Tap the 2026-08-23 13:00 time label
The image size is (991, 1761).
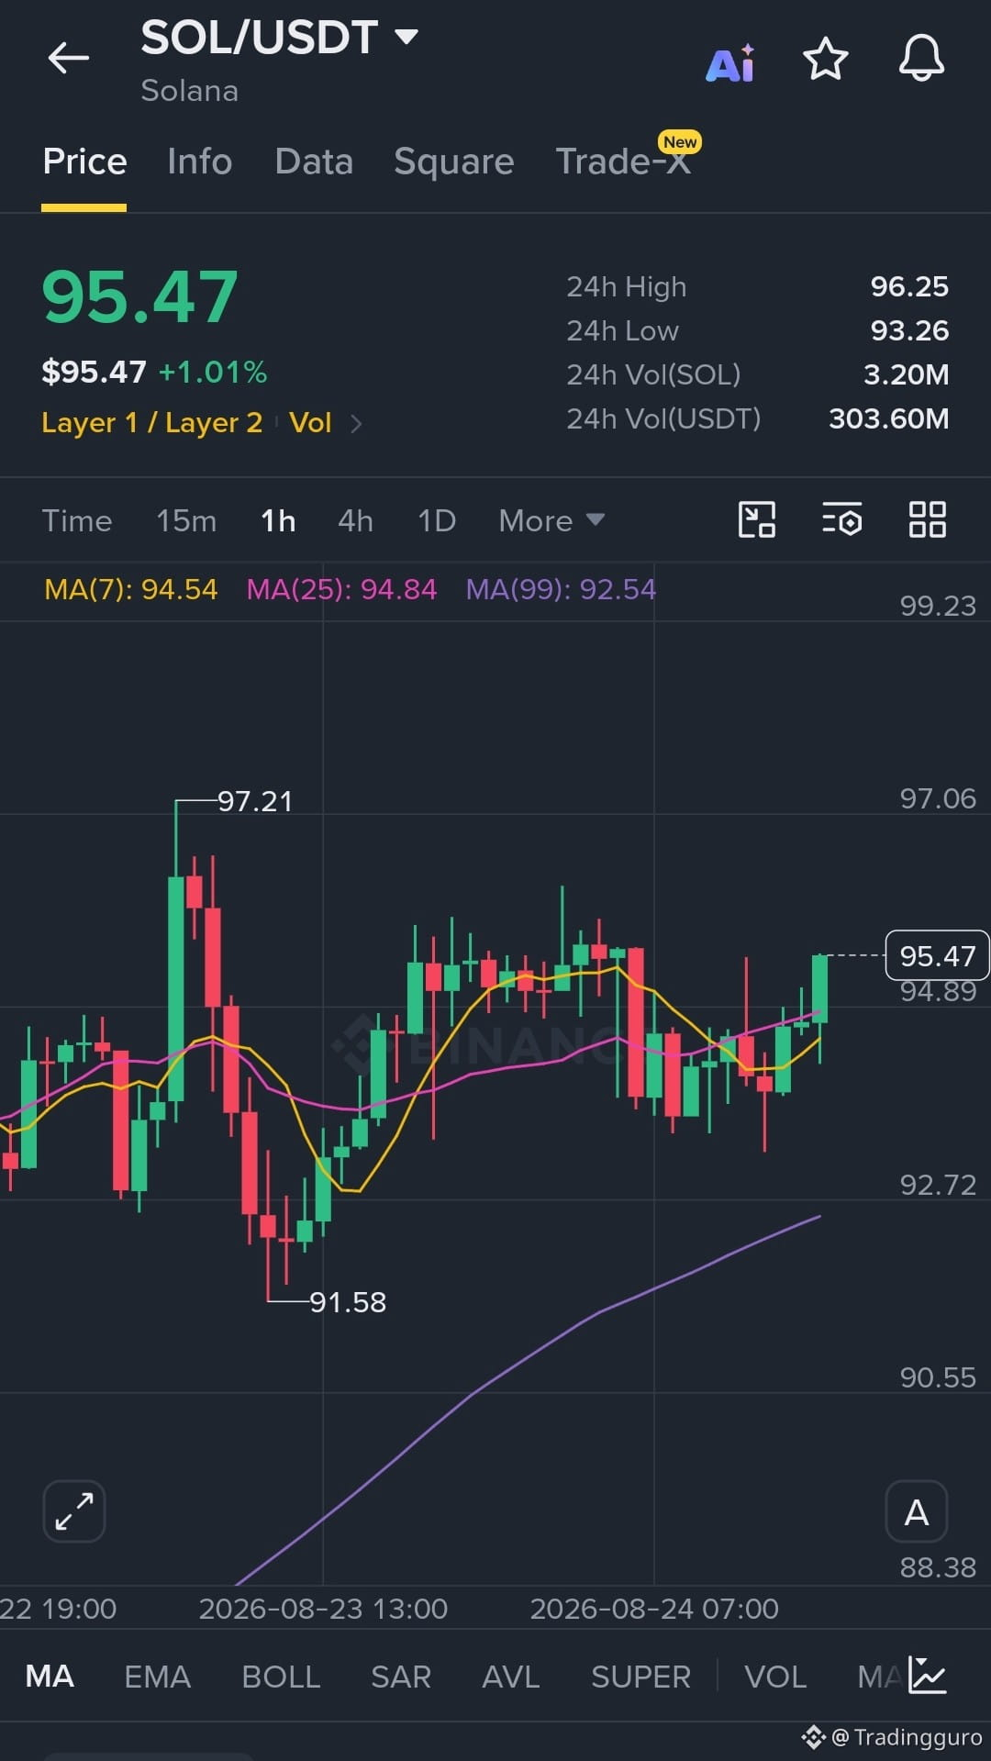[323, 1608]
